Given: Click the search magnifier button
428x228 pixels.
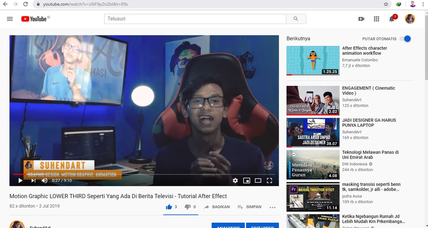Looking at the screenshot, I should pos(296,19).
